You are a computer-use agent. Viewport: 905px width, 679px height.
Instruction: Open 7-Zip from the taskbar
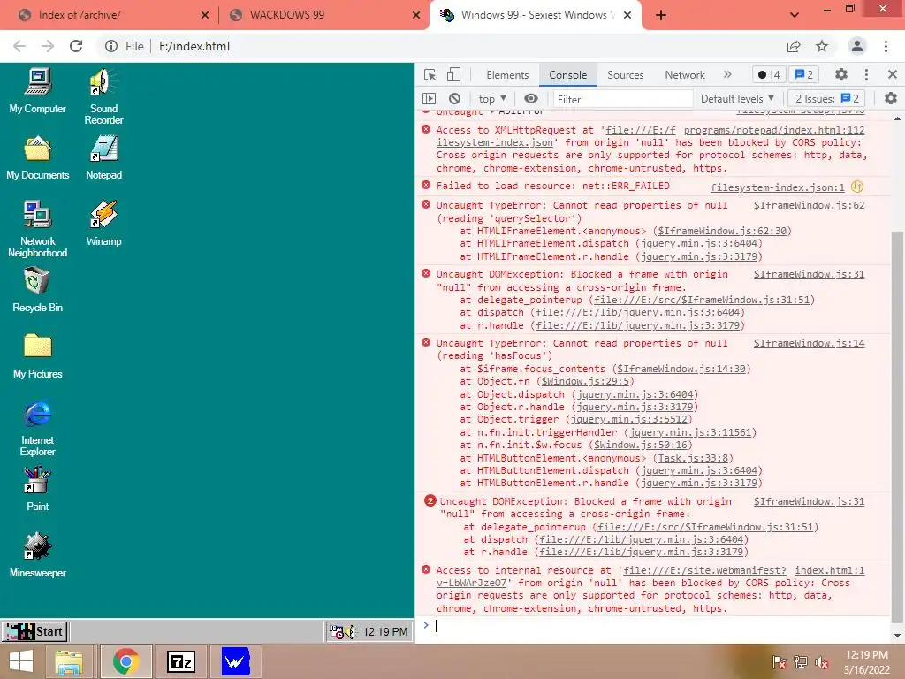(x=180, y=661)
